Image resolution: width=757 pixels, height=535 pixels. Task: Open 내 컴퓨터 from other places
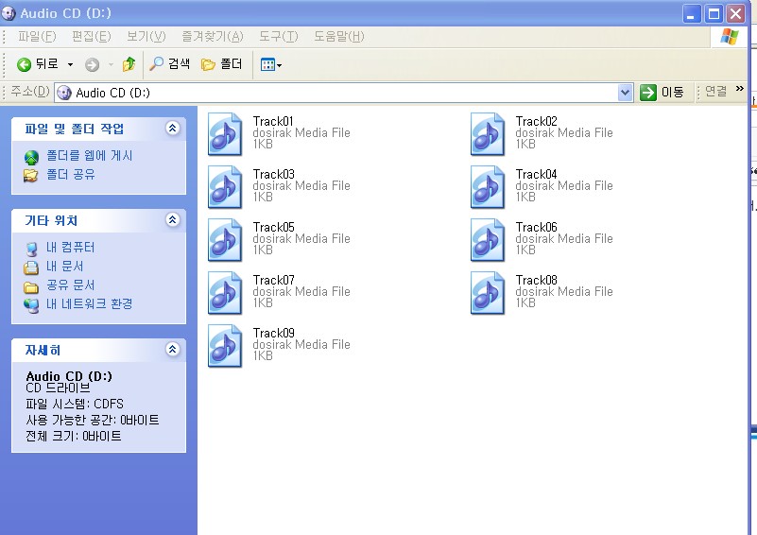(x=71, y=248)
